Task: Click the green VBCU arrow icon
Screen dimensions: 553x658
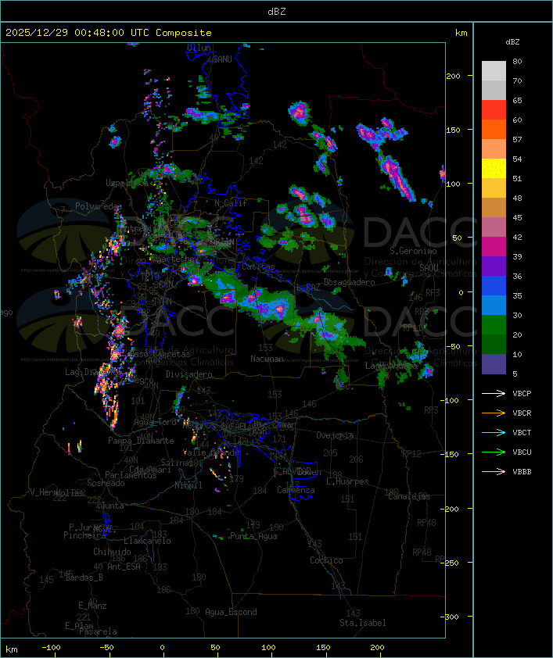Action: pos(494,452)
